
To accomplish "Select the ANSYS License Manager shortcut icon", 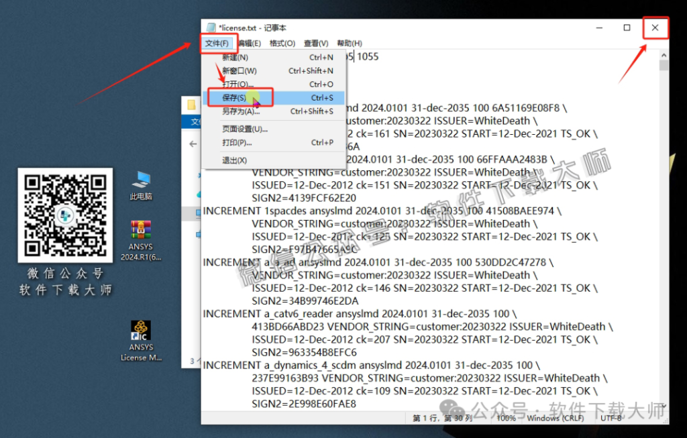I will click(x=141, y=331).
